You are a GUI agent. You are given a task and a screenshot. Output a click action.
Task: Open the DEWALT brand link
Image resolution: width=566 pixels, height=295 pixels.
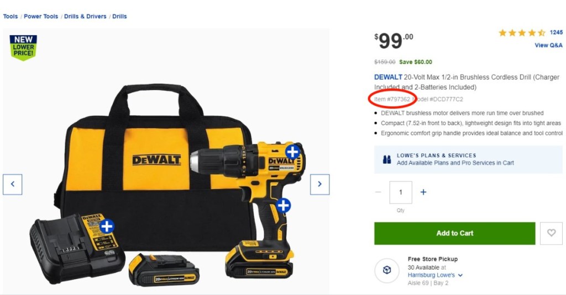point(388,77)
